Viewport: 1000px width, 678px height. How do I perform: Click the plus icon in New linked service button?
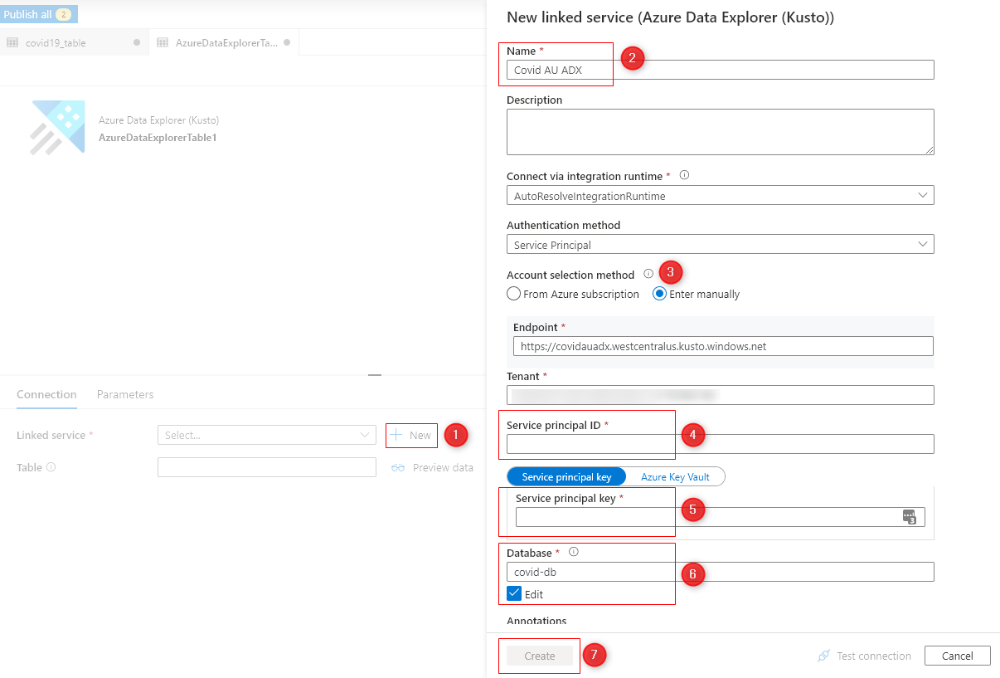(396, 435)
